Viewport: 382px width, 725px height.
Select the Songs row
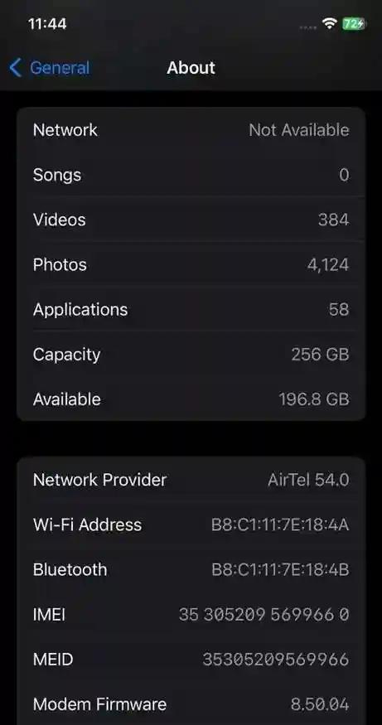[191, 175]
